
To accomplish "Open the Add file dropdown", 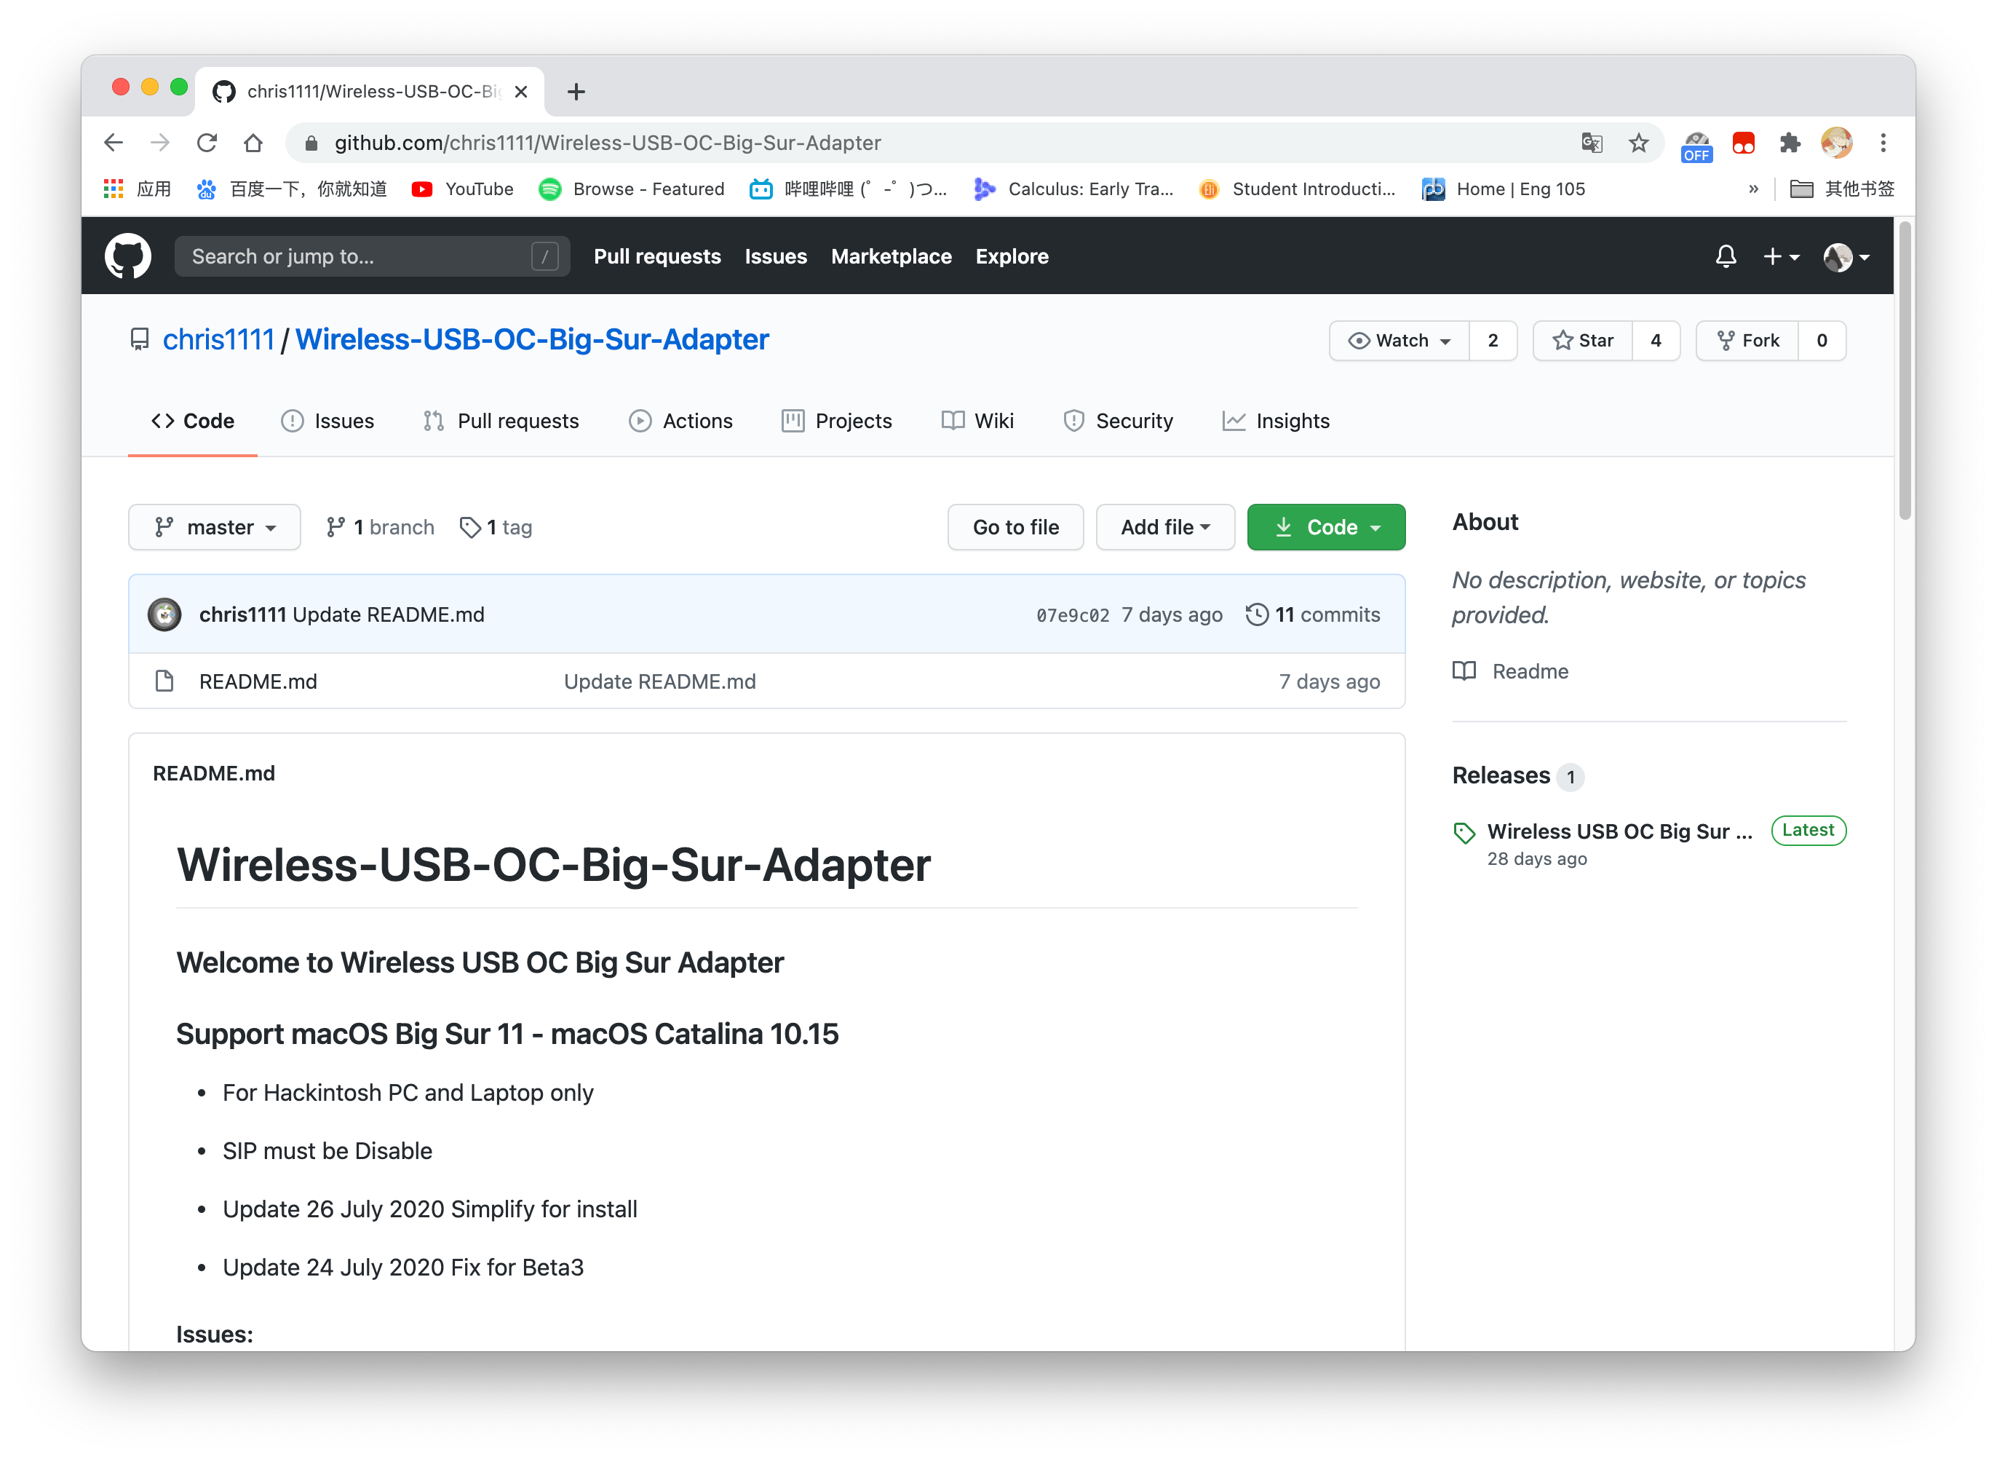I will pos(1164,527).
